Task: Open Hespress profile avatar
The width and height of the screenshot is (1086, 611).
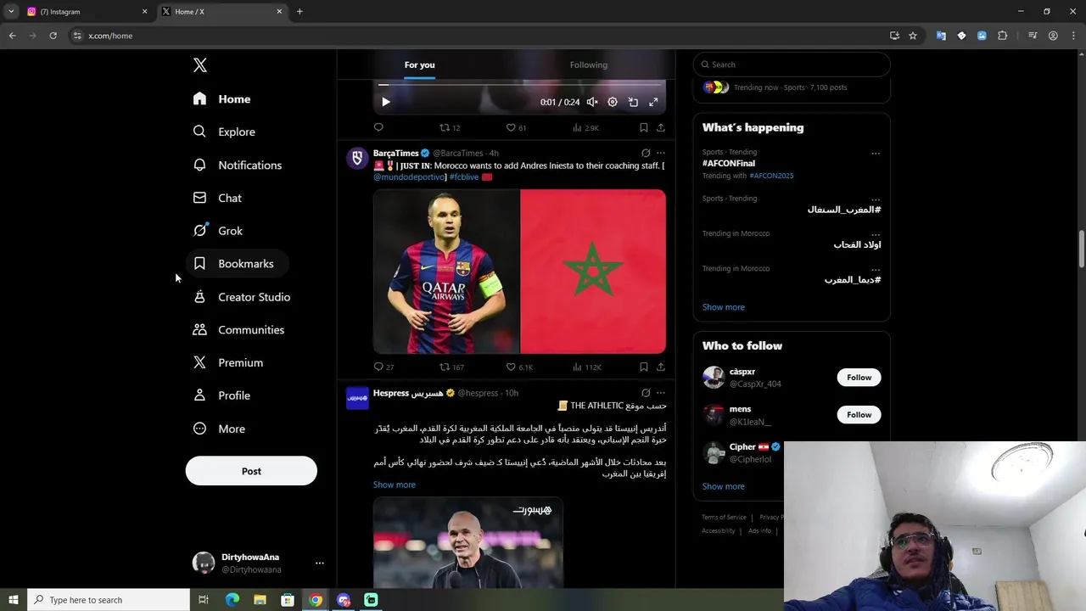Action: [x=357, y=398]
